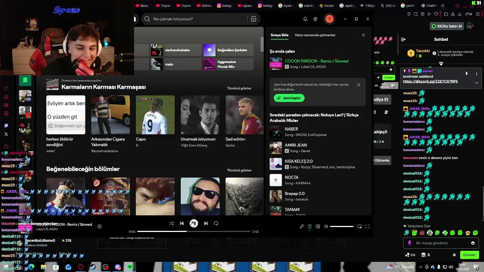
Task: Open Spotify notifications bell
Action: click(x=305, y=19)
